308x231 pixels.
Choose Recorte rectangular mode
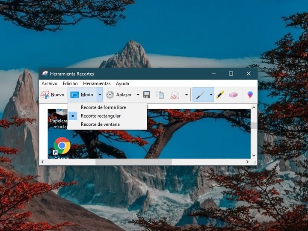[x=101, y=116]
